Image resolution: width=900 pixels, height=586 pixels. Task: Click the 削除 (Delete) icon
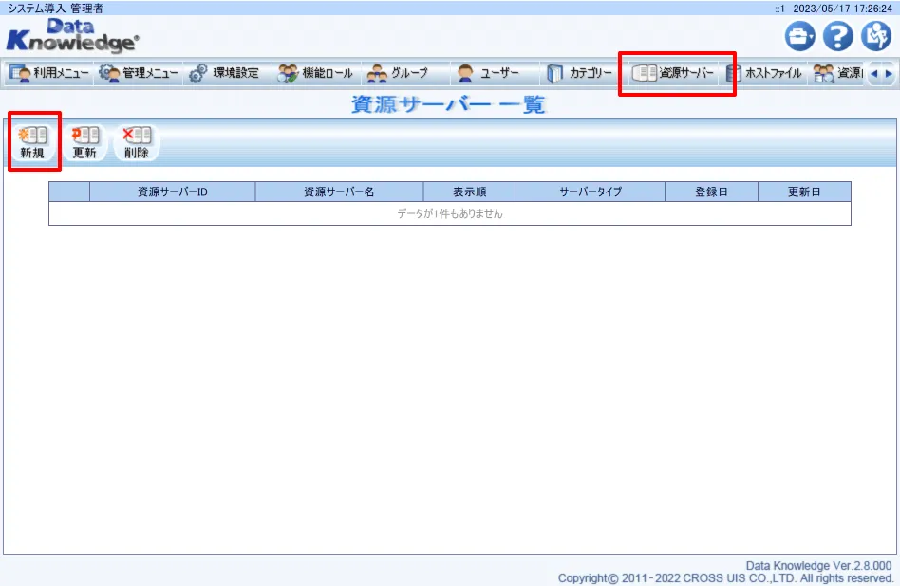135,140
